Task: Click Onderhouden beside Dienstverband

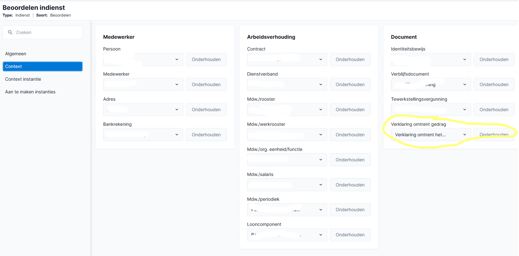Action: click(x=350, y=84)
